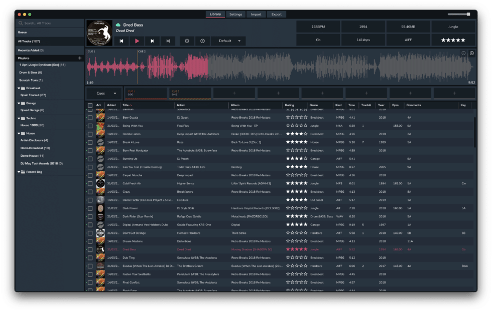492x311 pixels.
Task: Open the track info panel icon
Action: click(x=186, y=41)
